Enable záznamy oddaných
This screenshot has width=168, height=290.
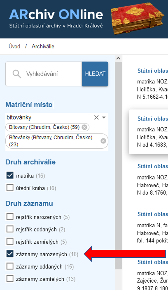click(10, 266)
